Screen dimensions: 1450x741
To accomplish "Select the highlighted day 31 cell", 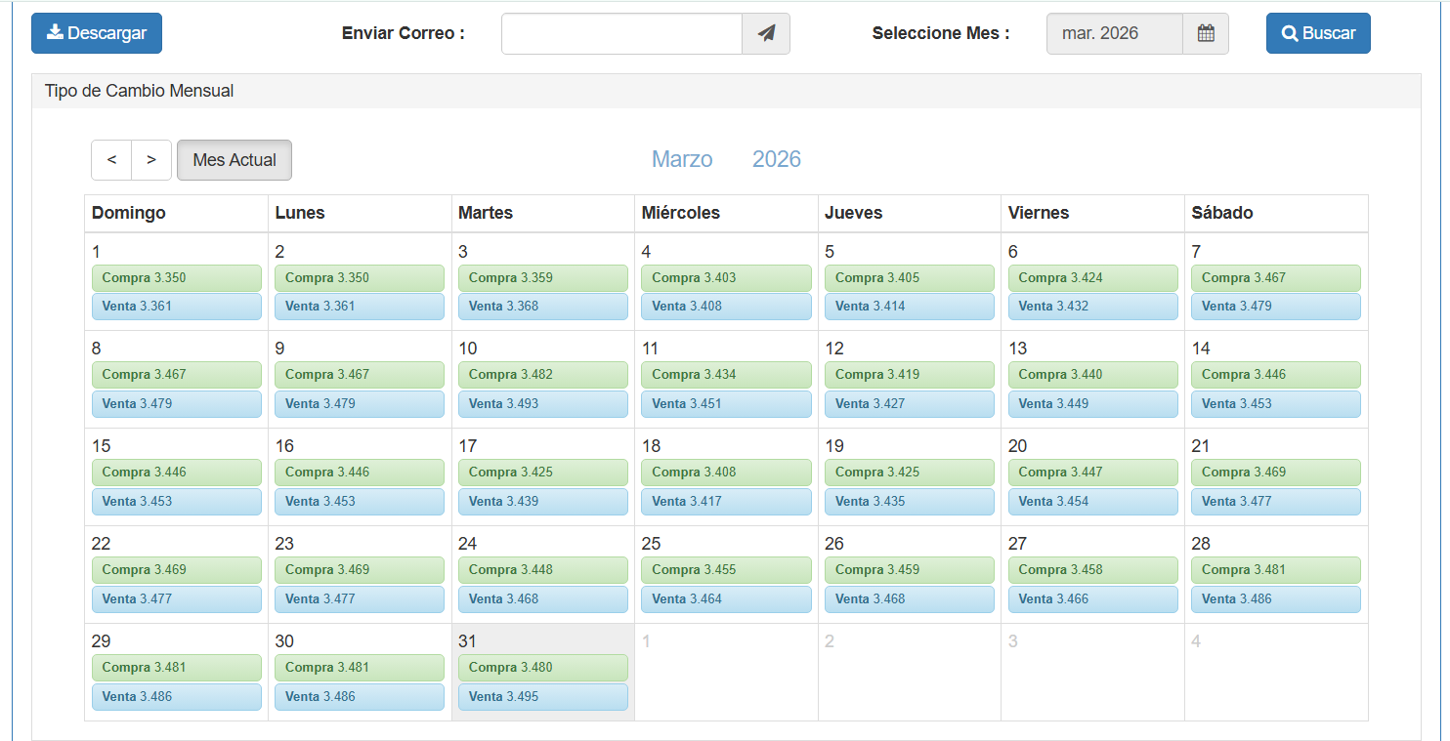I will point(543,640).
